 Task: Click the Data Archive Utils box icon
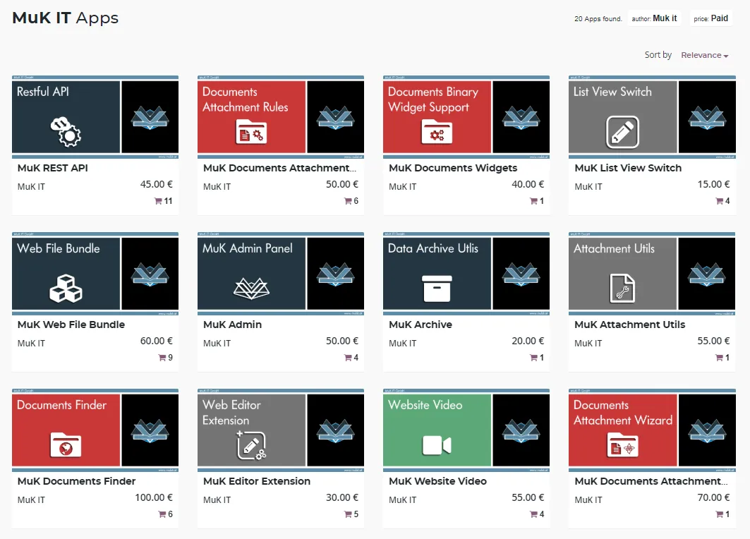pos(437,289)
